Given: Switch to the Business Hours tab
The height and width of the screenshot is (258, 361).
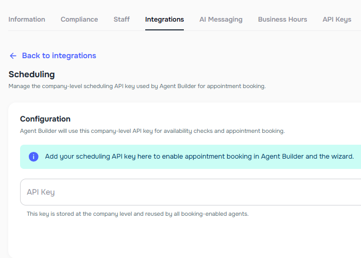Looking at the screenshot, I should (x=282, y=20).
